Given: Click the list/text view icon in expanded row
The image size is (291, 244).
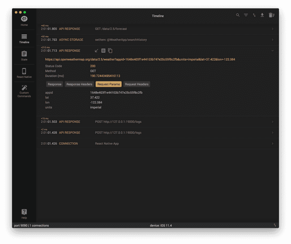Looking at the screenshot, I should pos(103,50).
